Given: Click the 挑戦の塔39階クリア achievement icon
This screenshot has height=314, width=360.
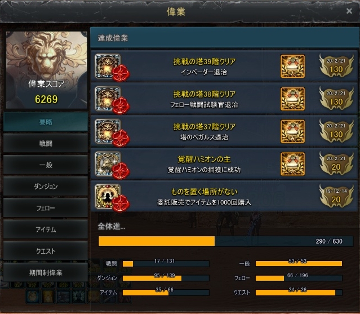Looking at the screenshot, I should tap(108, 66).
